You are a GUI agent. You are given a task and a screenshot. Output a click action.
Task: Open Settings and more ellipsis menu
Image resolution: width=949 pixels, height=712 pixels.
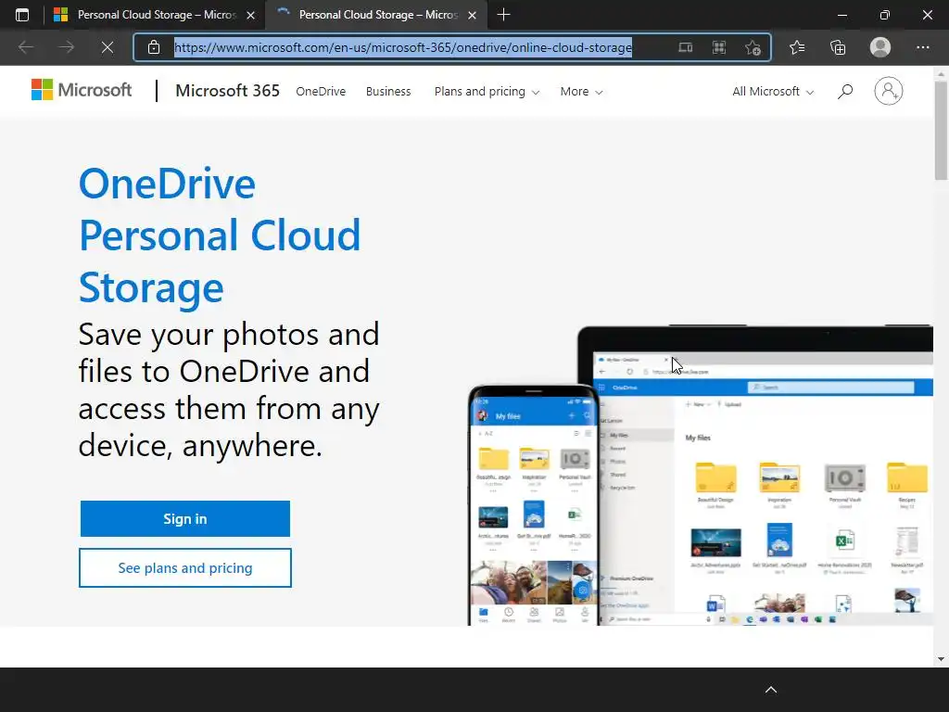[922, 47]
